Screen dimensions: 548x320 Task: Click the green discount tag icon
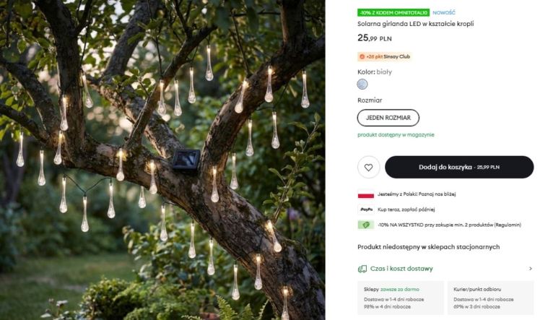point(365,225)
